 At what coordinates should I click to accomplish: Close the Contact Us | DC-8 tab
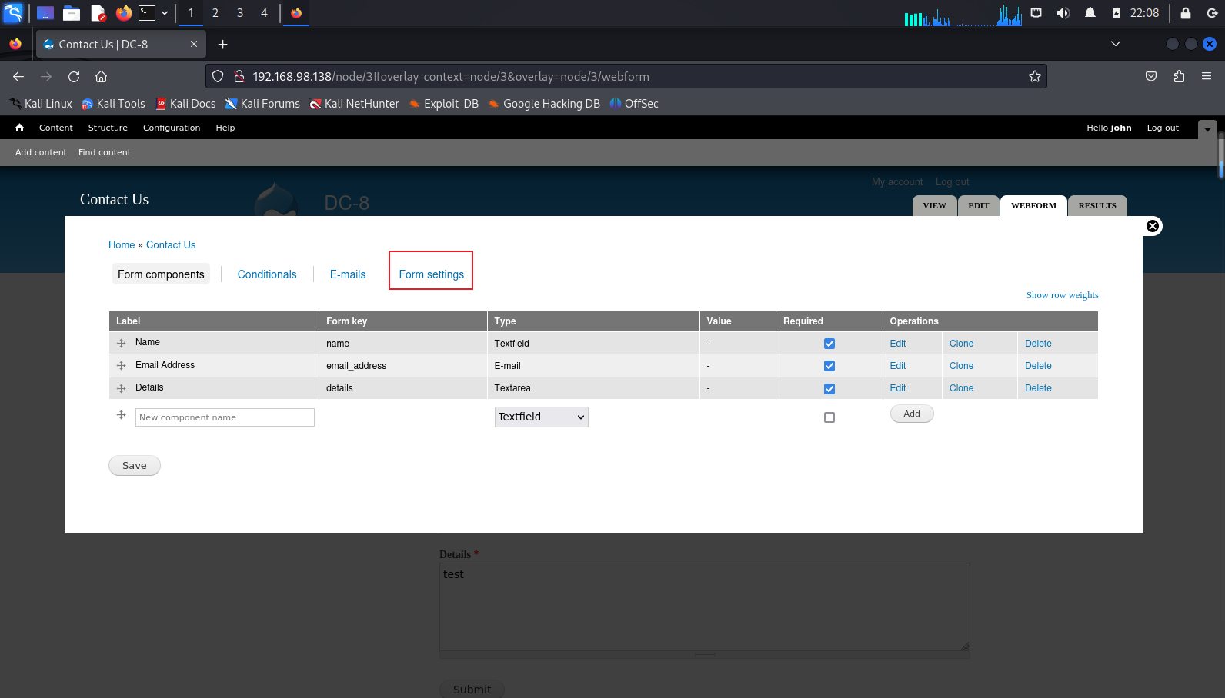[x=194, y=44]
